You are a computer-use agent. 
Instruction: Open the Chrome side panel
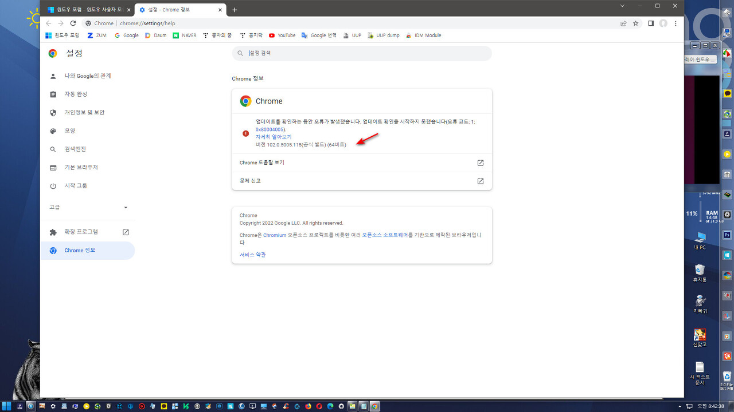pyautogui.click(x=651, y=23)
